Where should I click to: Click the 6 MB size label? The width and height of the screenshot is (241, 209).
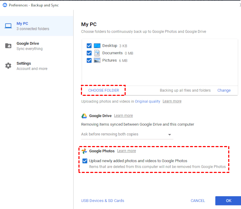[x=123, y=60]
